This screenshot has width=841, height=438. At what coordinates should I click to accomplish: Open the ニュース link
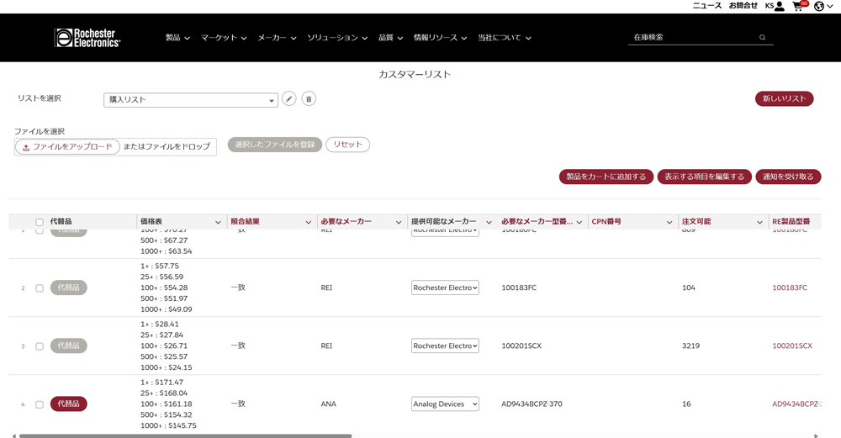coord(707,6)
